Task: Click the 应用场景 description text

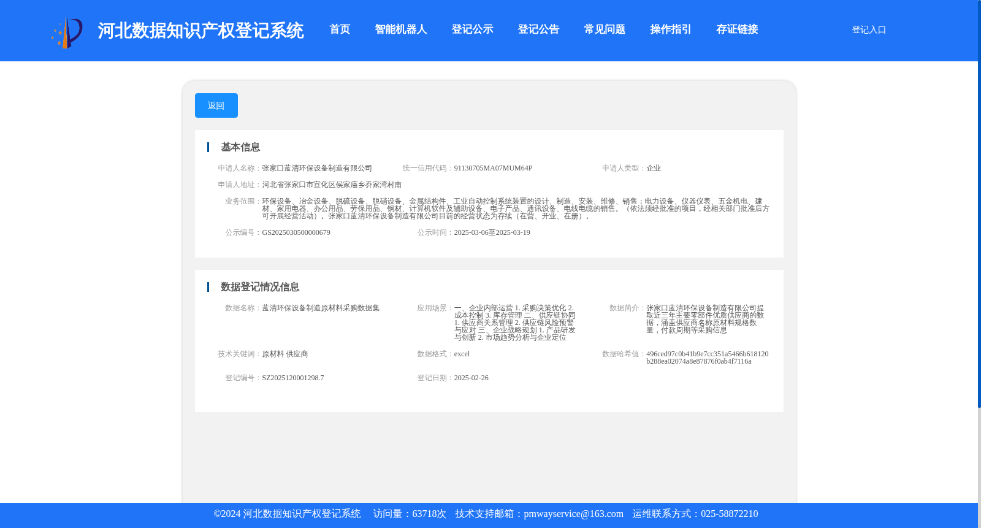Action: pyautogui.click(x=515, y=323)
